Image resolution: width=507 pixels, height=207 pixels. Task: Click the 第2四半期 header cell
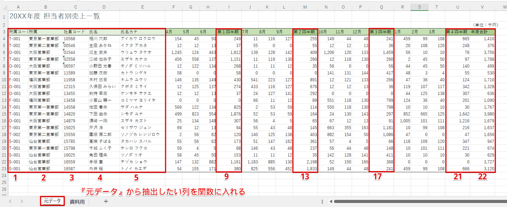(x=305, y=32)
